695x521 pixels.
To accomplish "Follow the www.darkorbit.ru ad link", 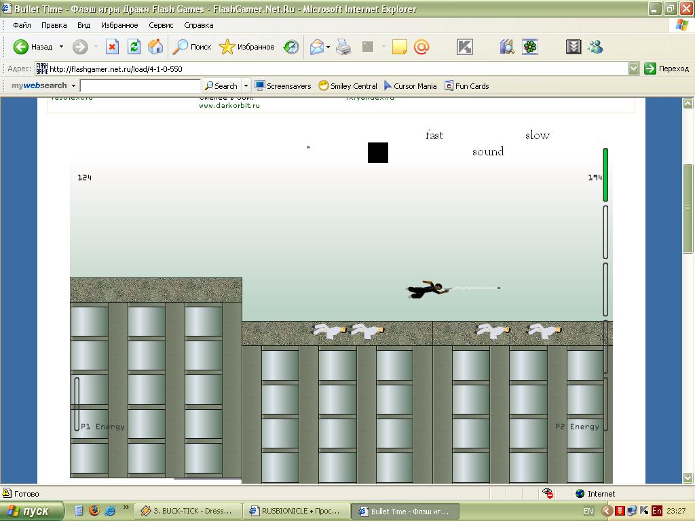I will click(x=229, y=105).
